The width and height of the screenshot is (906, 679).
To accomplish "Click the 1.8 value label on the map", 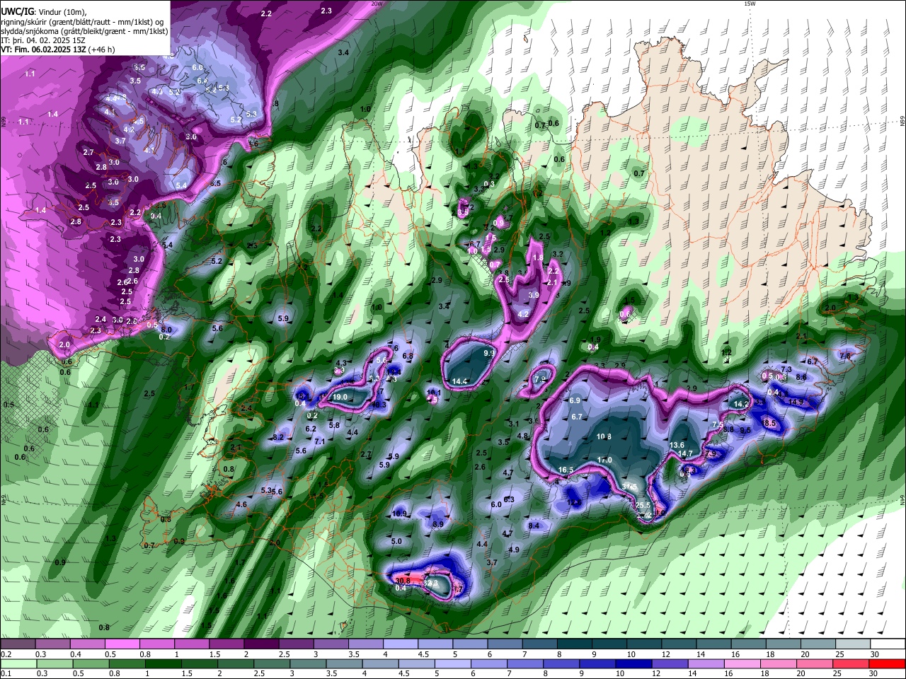I will click(538, 258).
